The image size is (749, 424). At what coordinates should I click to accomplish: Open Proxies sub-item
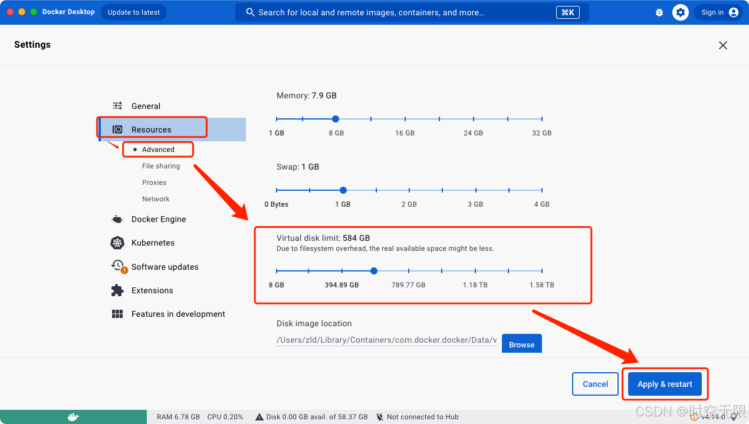click(154, 183)
